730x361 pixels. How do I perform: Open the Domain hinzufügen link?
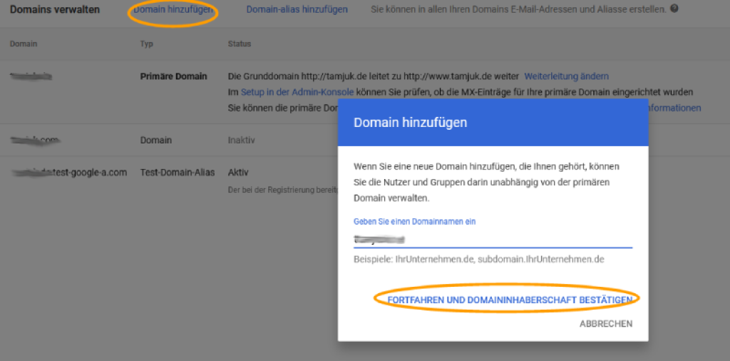pyautogui.click(x=173, y=9)
